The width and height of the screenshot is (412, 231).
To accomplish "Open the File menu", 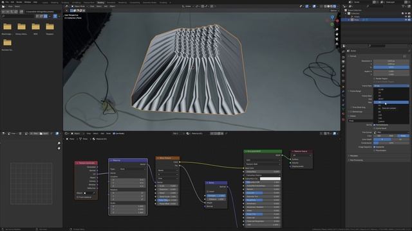I will (7, 2).
